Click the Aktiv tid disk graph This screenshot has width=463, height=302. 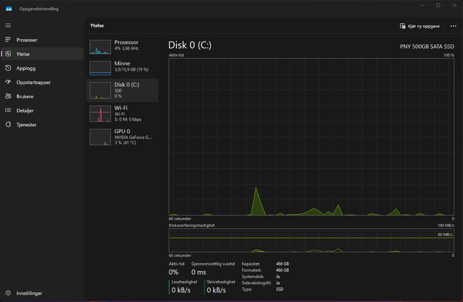tap(311, 137)
